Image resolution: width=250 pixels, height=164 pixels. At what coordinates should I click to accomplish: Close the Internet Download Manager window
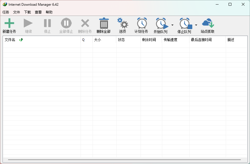(x=243, y=4)
